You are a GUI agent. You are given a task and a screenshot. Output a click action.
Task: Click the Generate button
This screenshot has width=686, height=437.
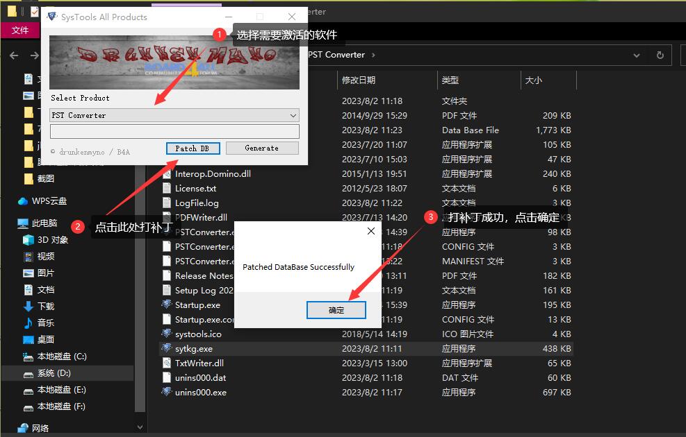pos(262,148)
